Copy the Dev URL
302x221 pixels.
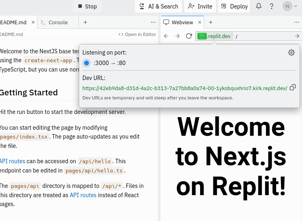[x=293, y=87]
